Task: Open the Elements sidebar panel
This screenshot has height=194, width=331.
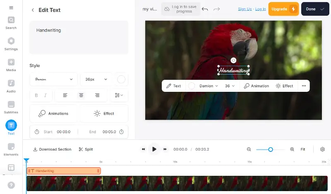Action: coord(11,149)
